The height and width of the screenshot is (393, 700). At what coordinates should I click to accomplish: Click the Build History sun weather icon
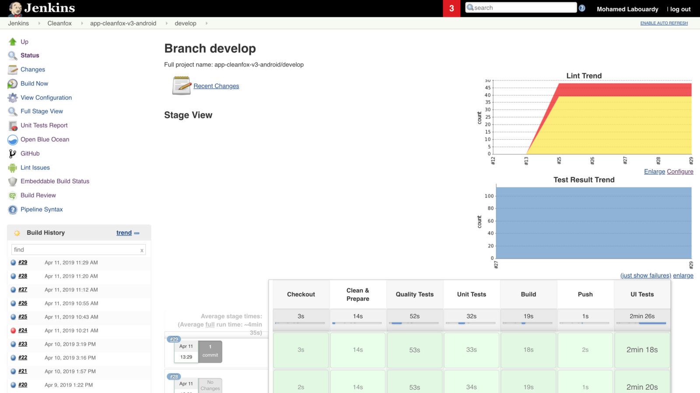click(17, 233)
